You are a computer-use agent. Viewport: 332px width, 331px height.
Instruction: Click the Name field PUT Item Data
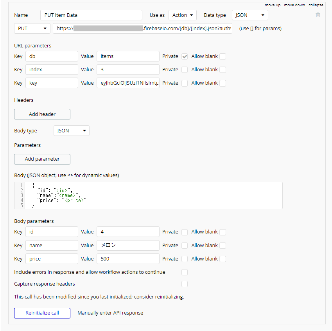91,15
